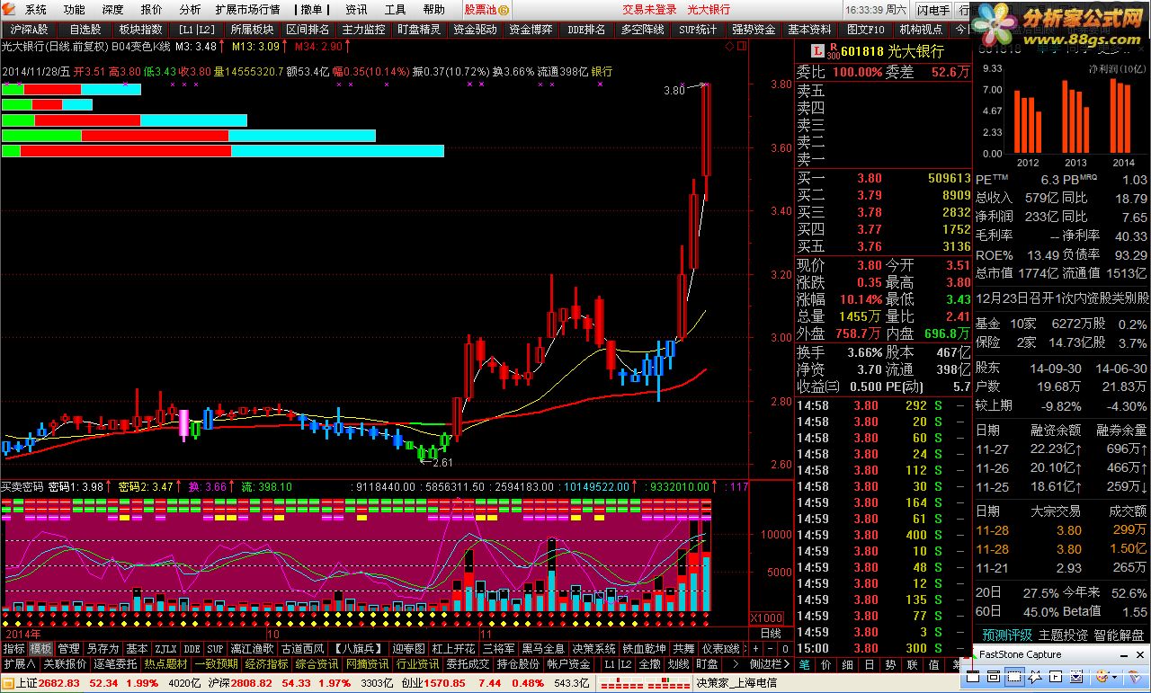Switch to the 沪深A股 tab

(x=29, y=30)
